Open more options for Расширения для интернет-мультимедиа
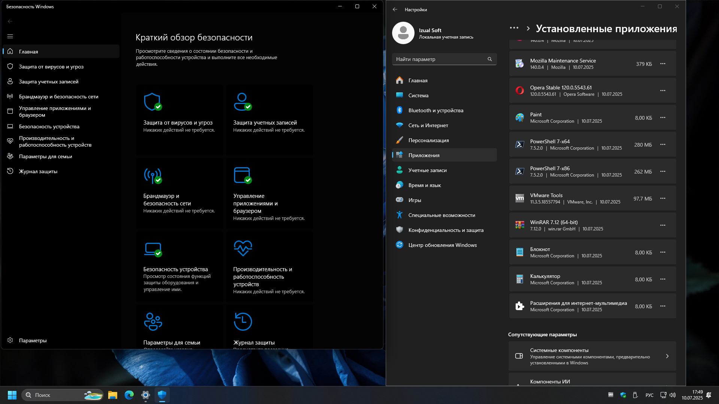 click(663, 306)
